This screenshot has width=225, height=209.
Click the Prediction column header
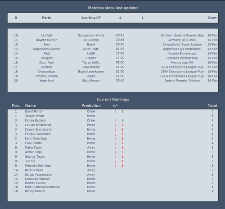click(91, 105)
